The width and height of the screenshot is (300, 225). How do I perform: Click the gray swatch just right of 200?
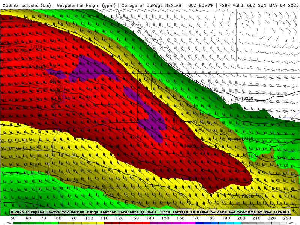245,223
